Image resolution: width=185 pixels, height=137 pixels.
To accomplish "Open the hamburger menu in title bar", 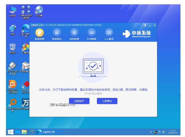I will (x=145, y=25).
